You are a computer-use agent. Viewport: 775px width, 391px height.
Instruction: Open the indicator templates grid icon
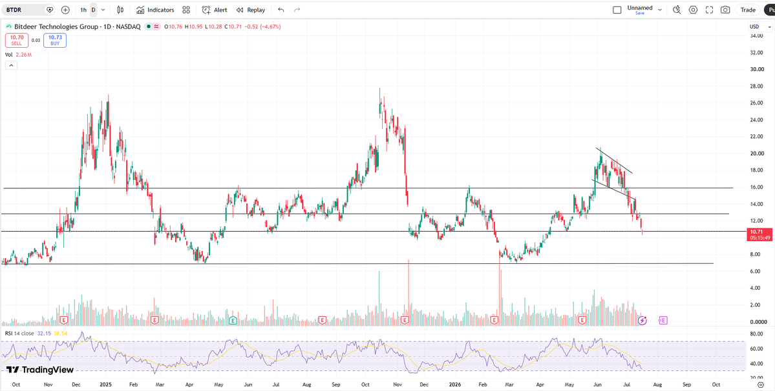(x=186, y=10)
